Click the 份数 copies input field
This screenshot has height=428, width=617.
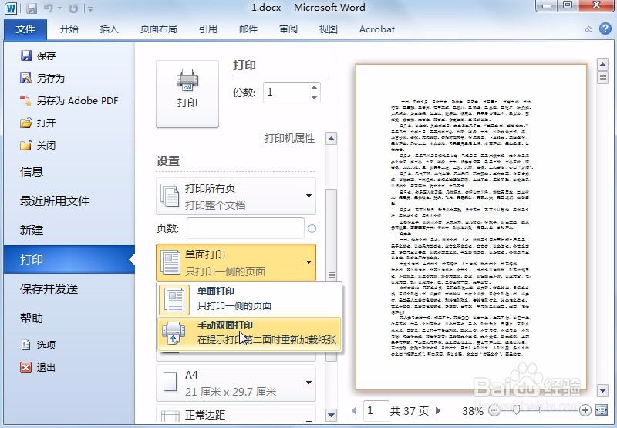point(287,93)
